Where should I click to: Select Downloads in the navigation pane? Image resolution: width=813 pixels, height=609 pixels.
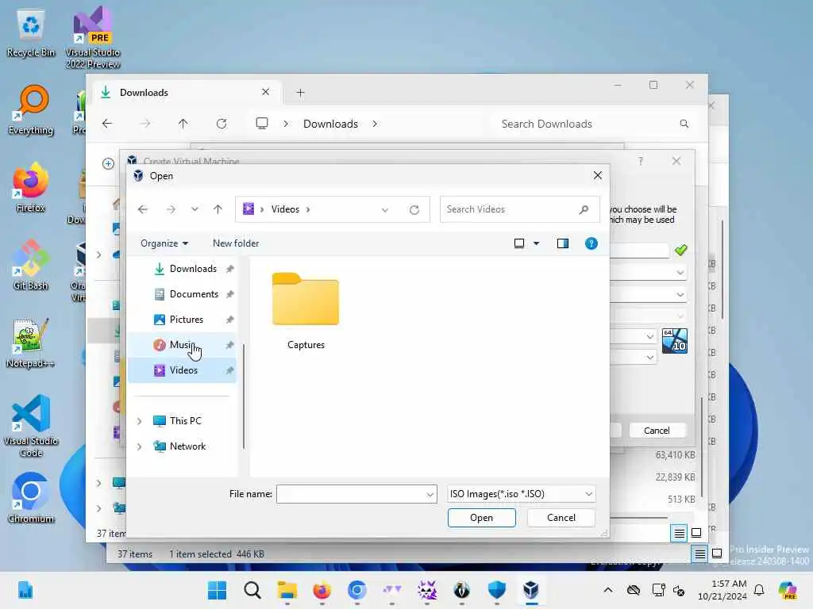coord(193,269)
